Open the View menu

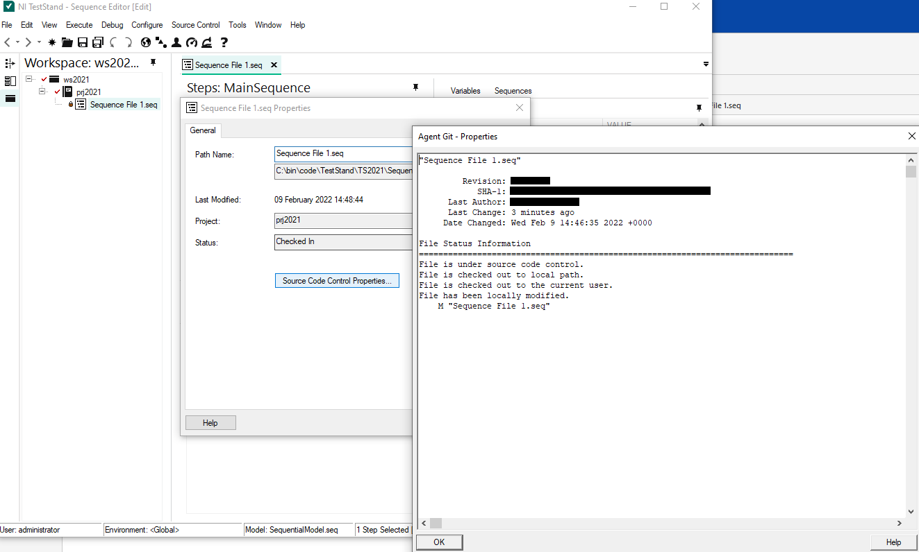click(x=49, y=25)
